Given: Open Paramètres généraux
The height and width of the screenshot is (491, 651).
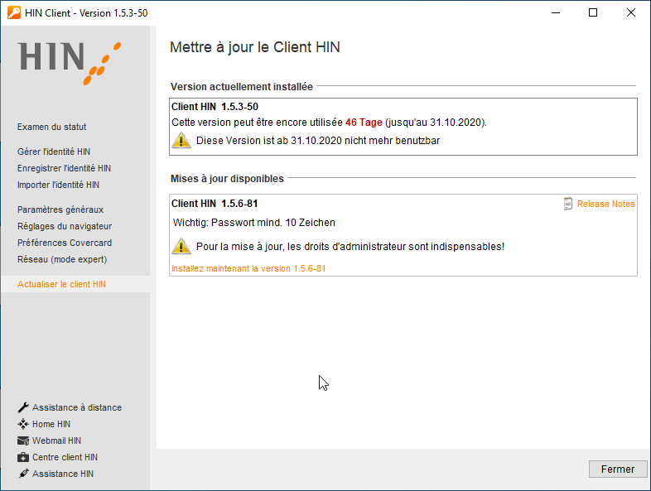Looking at the screenshot, I should tap(60, 210).
